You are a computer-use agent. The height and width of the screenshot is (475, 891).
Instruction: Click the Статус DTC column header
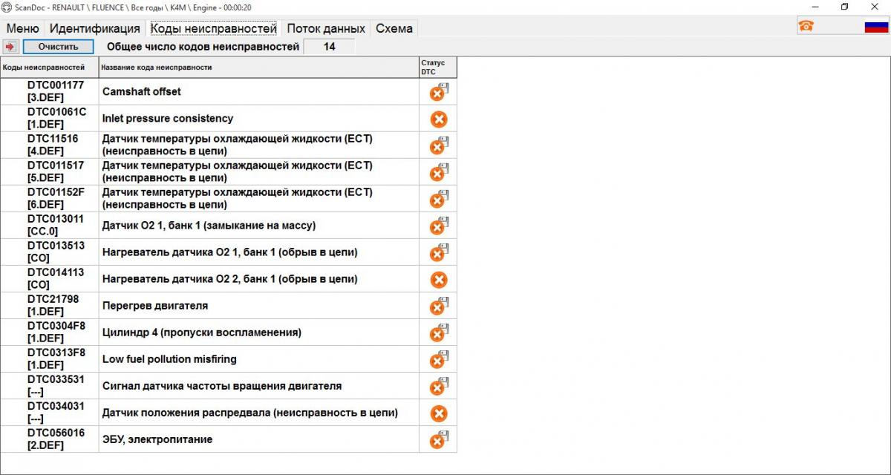pyautogui.click(x=438, y=67)
